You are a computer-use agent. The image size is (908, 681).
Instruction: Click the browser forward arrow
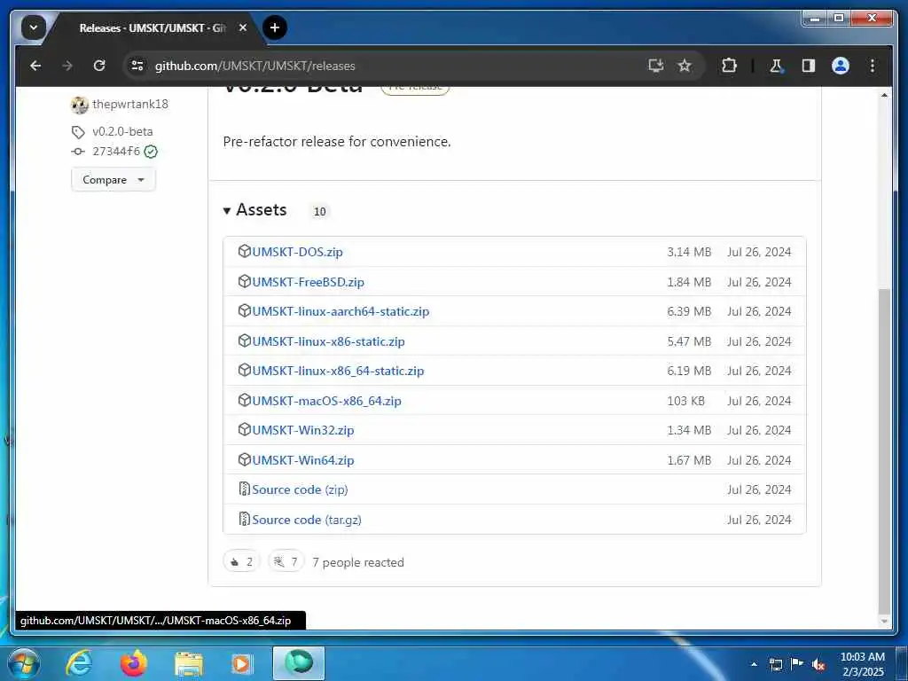67,66
